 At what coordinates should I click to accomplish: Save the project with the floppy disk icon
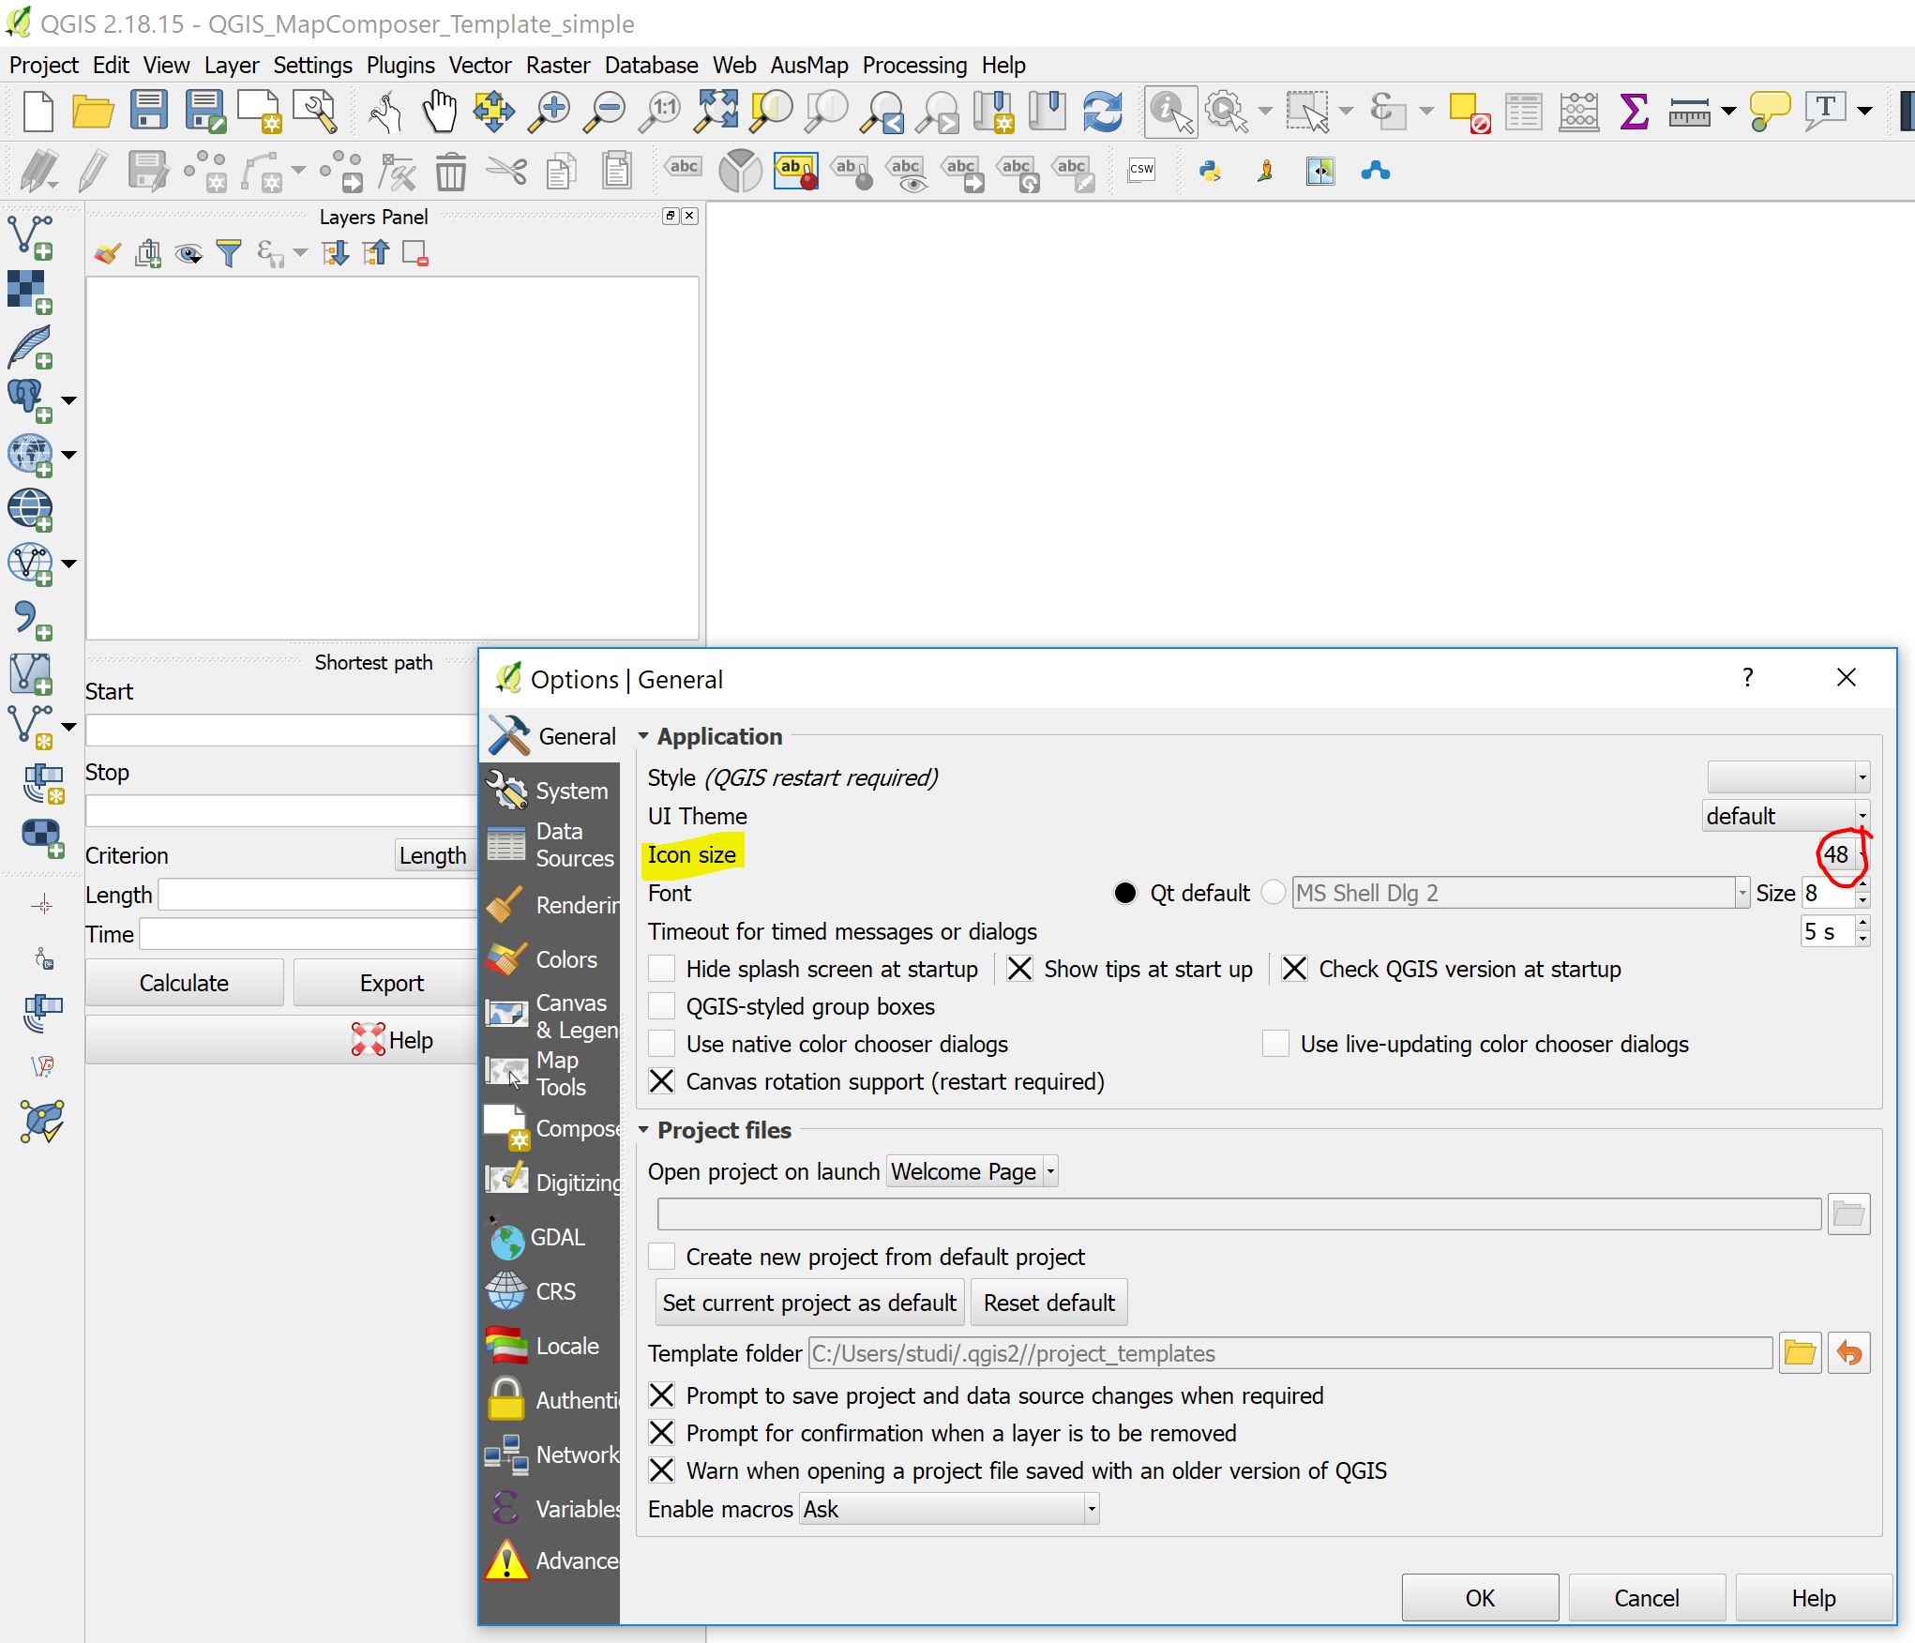[x=148, y=111]
